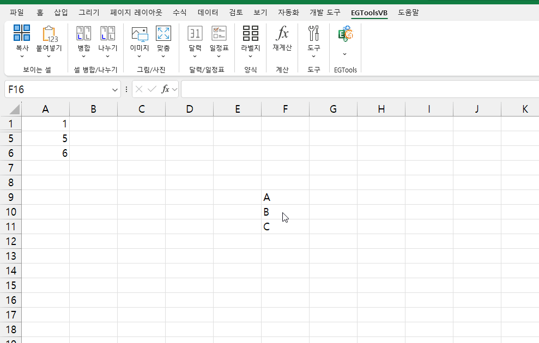
Task: Open the 데이터 ribbon tab
Action: (x=208, y=12)
